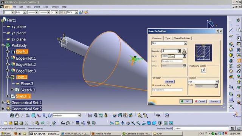This screenshot has width=242, height=136.
Task: Click the Diameter stepper arrows
Action: click(x=179, y=51)
